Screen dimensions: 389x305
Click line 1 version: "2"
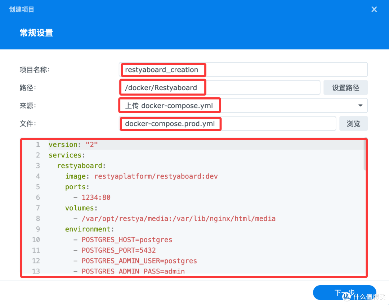pos(73,145)
